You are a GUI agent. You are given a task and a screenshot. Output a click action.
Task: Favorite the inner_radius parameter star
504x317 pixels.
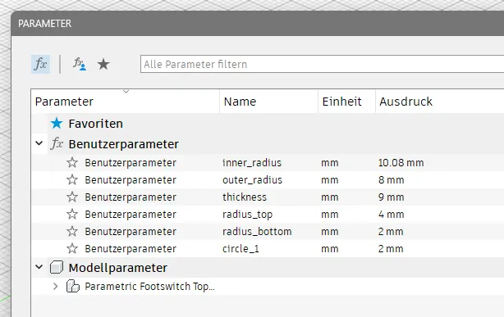point(72,163)
